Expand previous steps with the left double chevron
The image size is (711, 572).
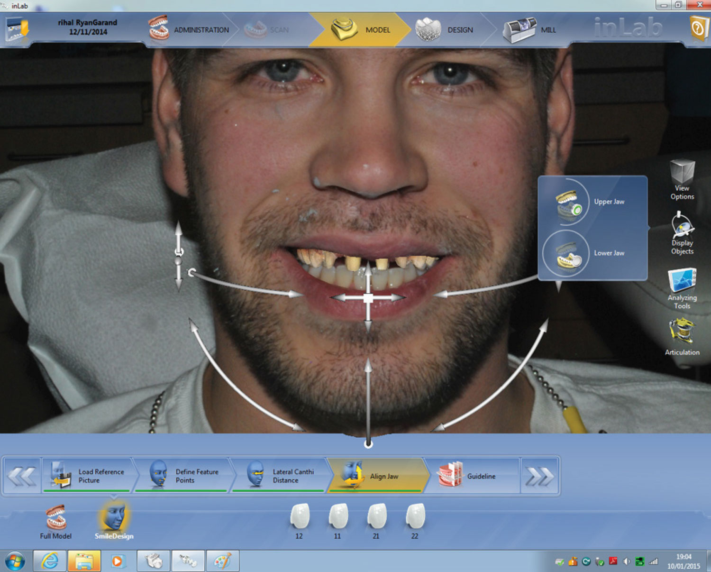[21, 476]
